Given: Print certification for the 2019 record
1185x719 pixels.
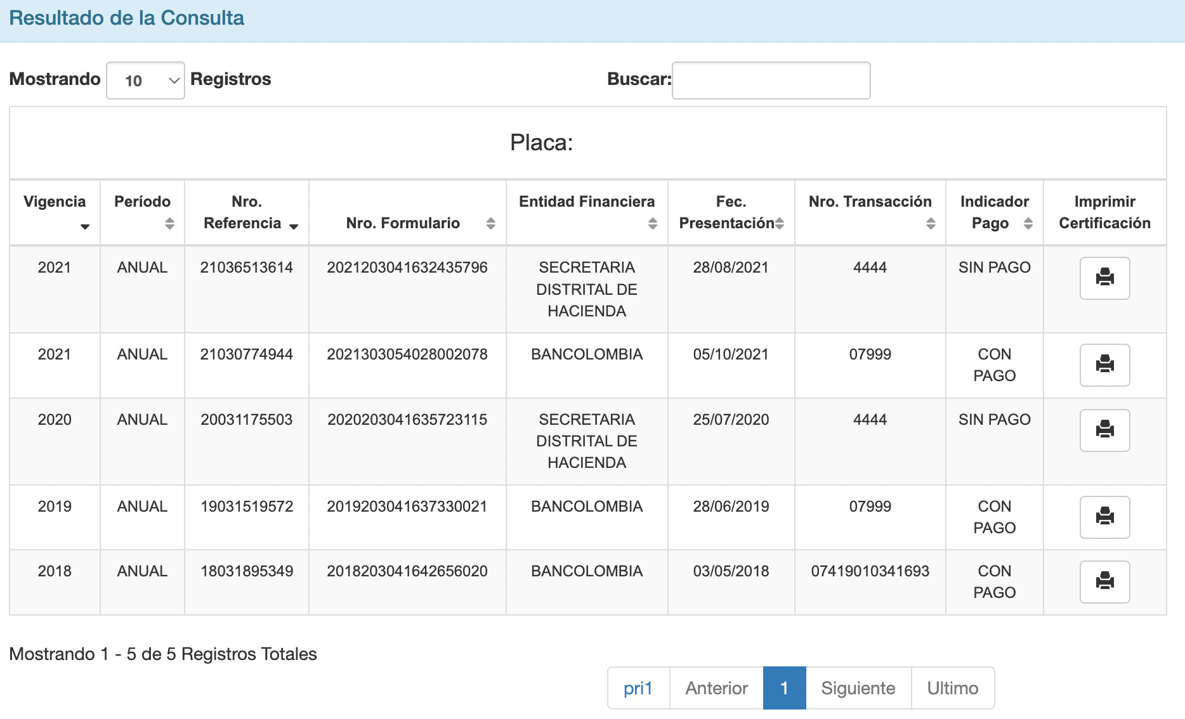Looking at the screenshot, I should click(1104, 517).
